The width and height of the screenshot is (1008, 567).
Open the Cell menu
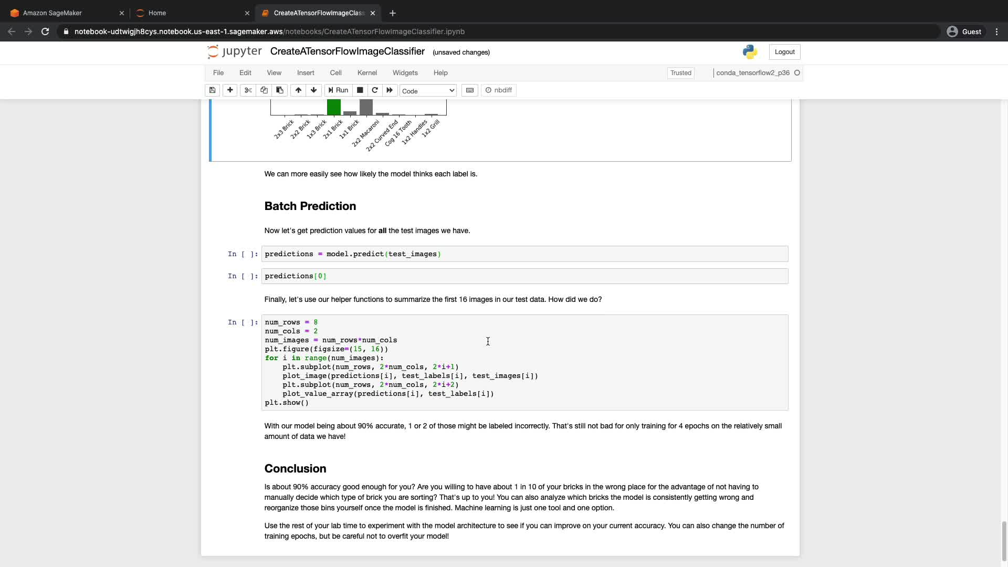point(335,73)
